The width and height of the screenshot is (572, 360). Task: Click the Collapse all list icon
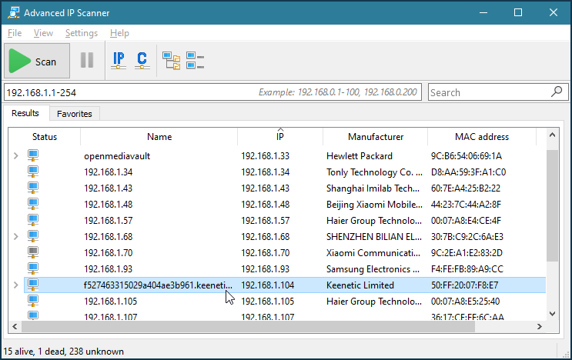pyautogui.click(x=195, y=61)
